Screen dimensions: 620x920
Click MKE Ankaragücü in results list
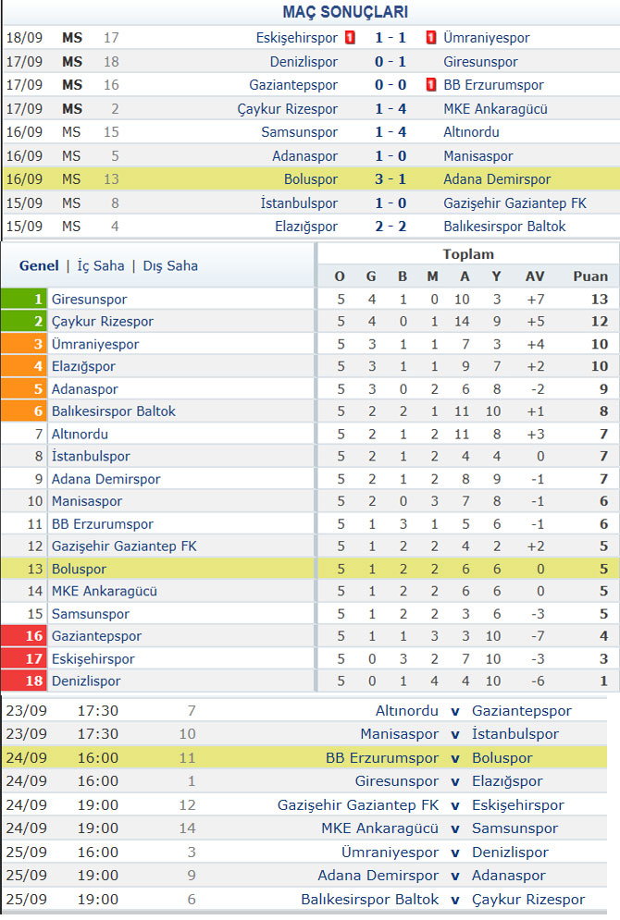(495, 109)
